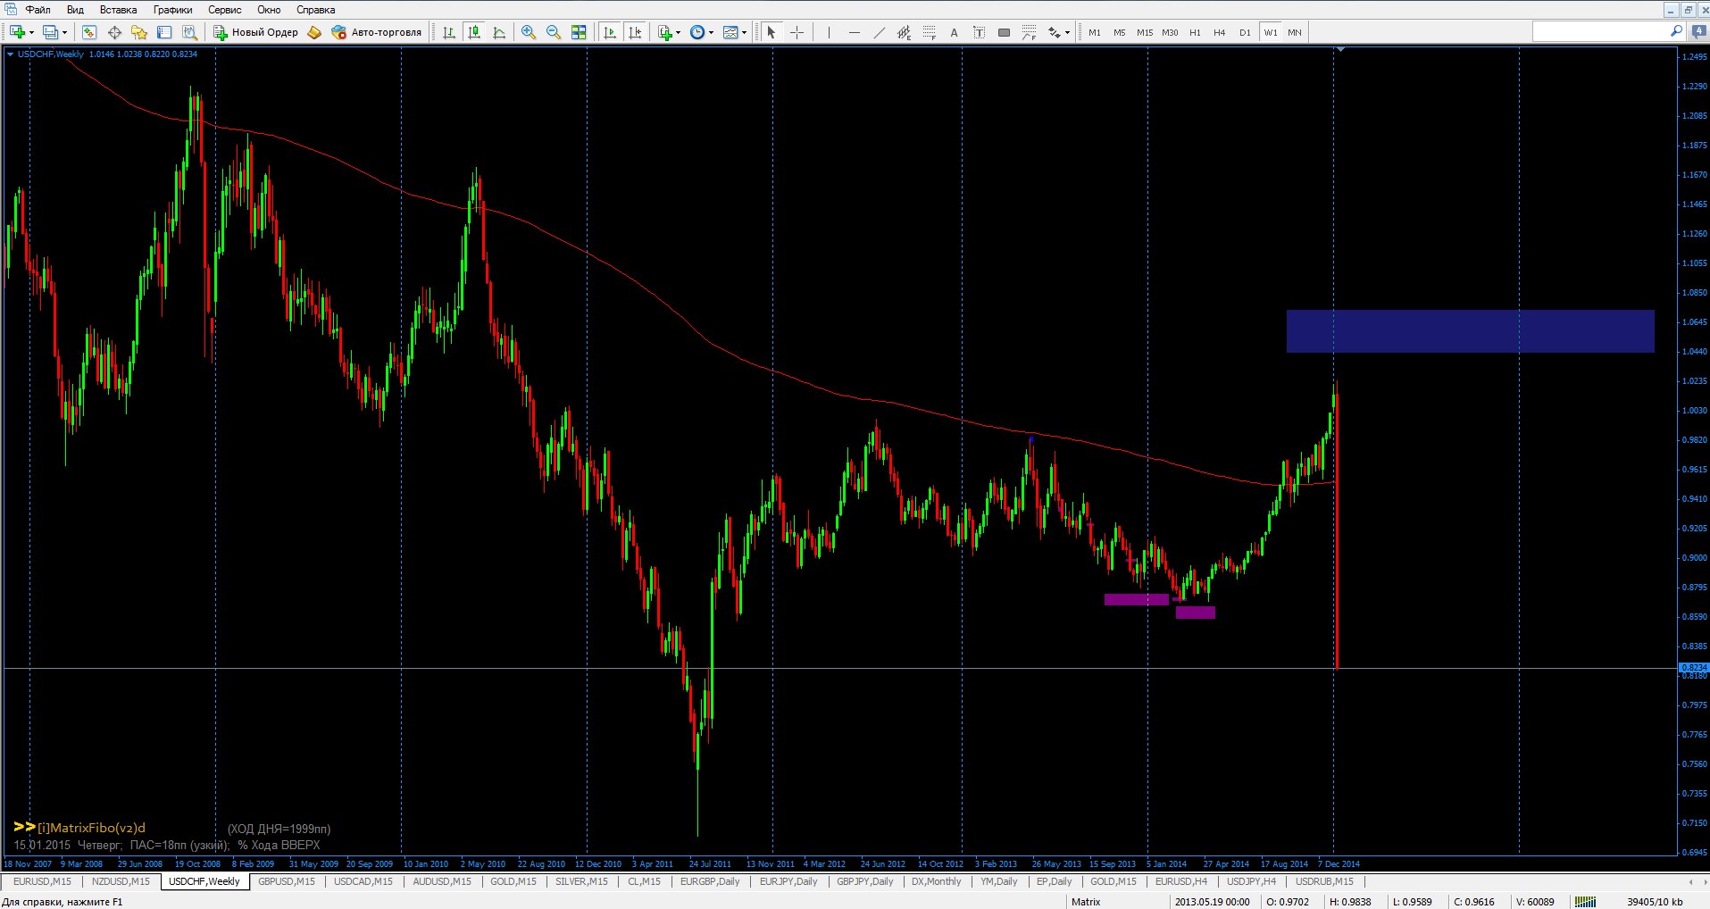Toggle chart auto scroll
The height and width of the screenshot is (909, 1710).
(610, 32)
